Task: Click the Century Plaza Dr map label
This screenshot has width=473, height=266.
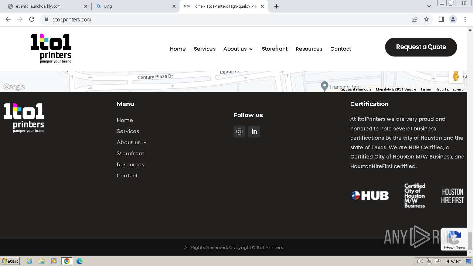Action: point(155,77)
